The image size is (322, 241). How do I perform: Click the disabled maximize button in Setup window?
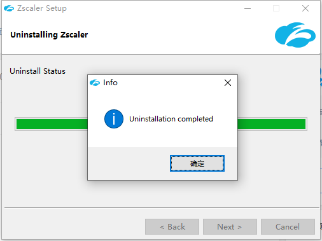(x=276, y=8)
